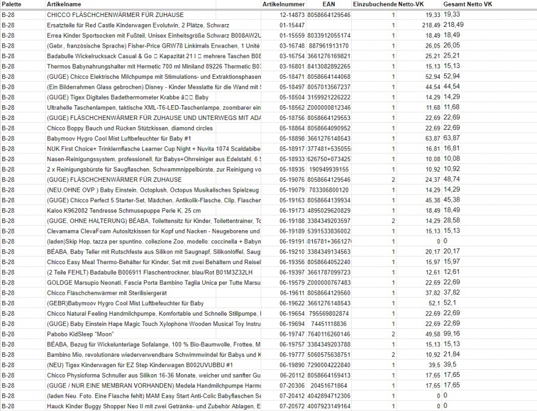
Task: Click EAN cell 8413082892265
Action: [x=329, y=66]
